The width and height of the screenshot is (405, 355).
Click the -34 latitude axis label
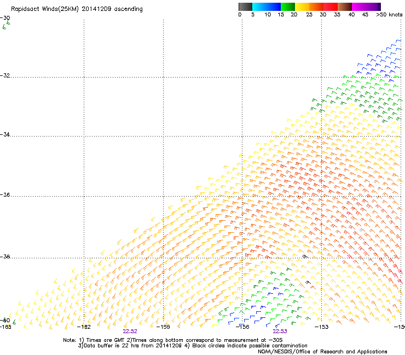pyautogui.click(x=5, y=134)
